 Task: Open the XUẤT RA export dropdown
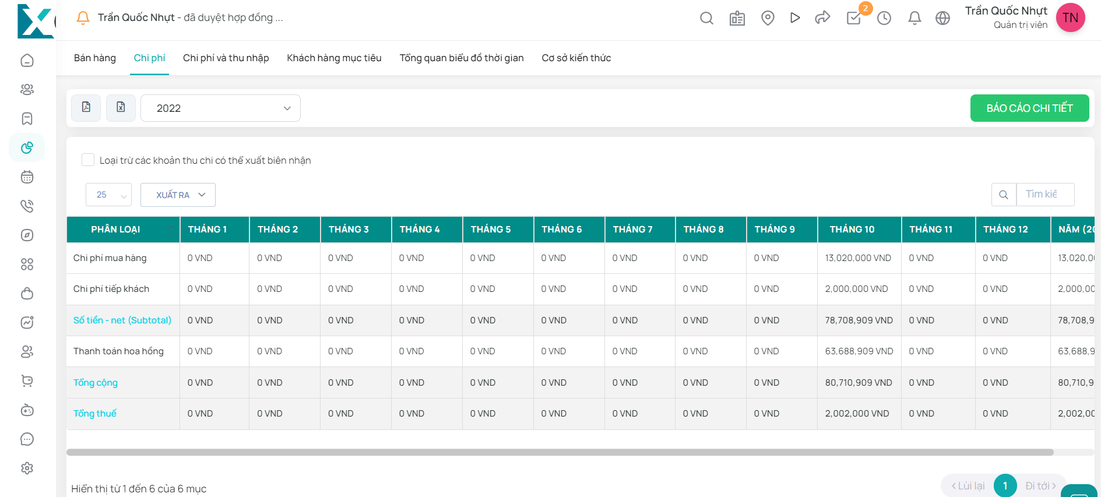coord(178,195)
